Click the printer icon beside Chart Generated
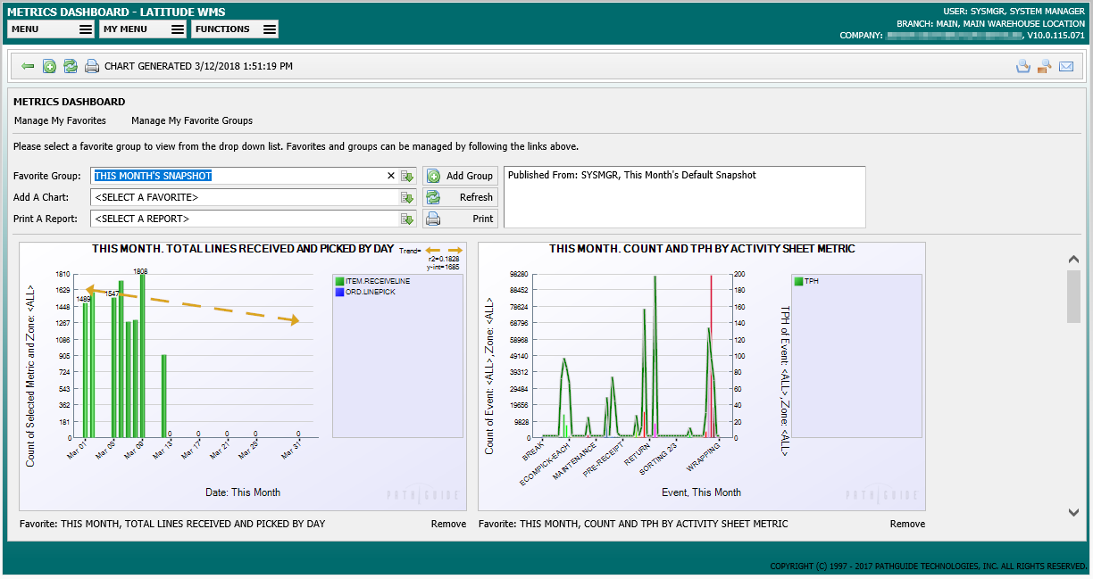Screen dimensions: 1093x579 91,66
